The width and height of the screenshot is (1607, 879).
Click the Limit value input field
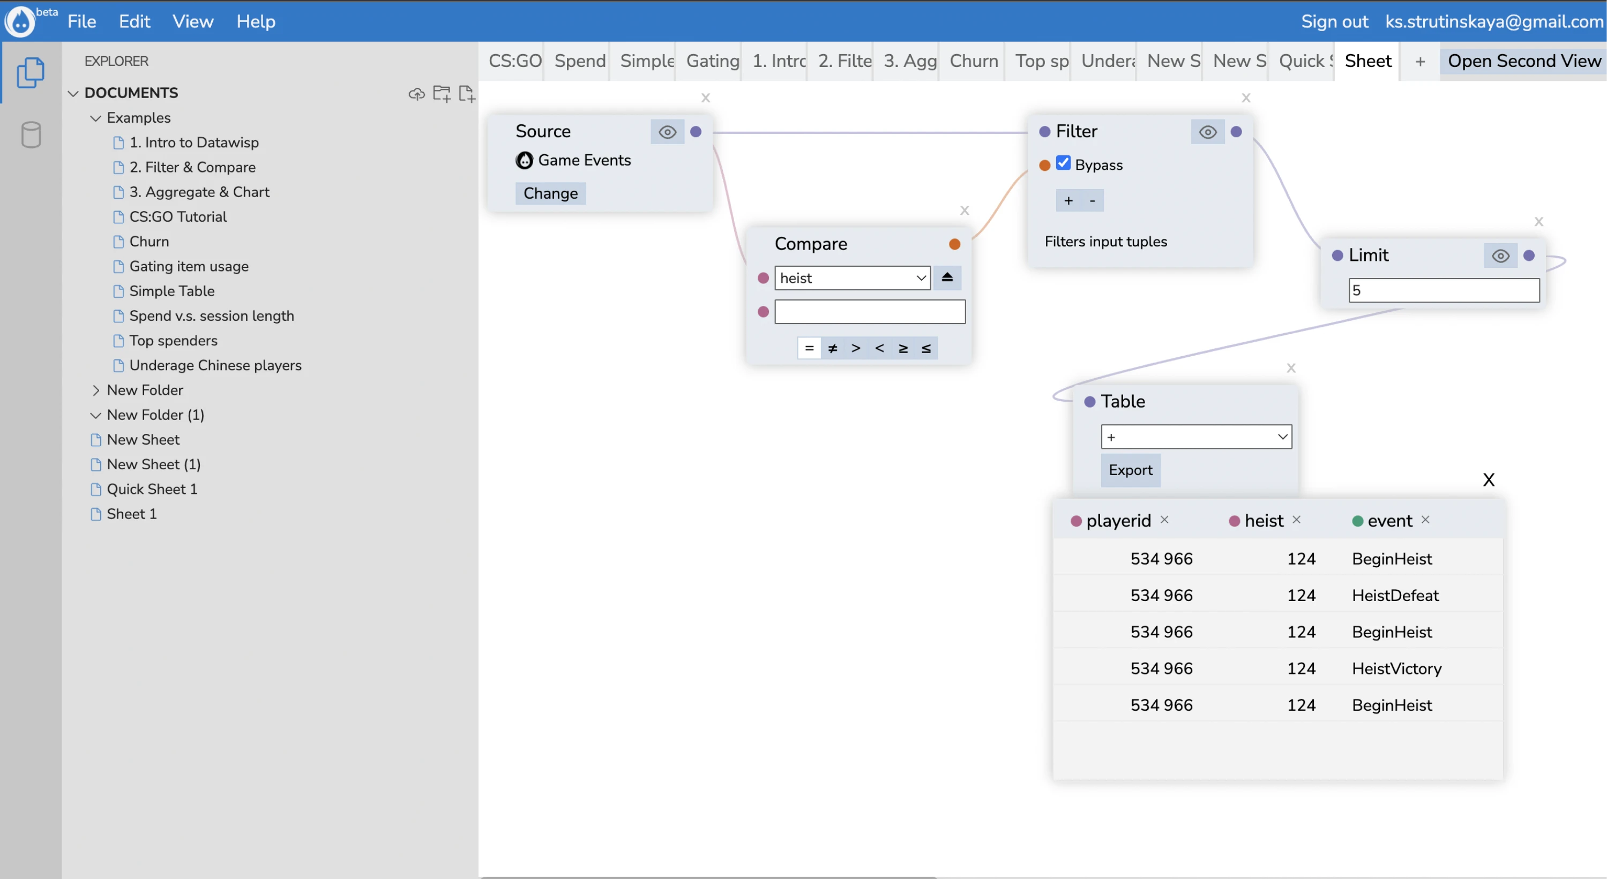(1443, 290)
